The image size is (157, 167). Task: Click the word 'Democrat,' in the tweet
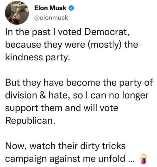click(x=107, y=32)
